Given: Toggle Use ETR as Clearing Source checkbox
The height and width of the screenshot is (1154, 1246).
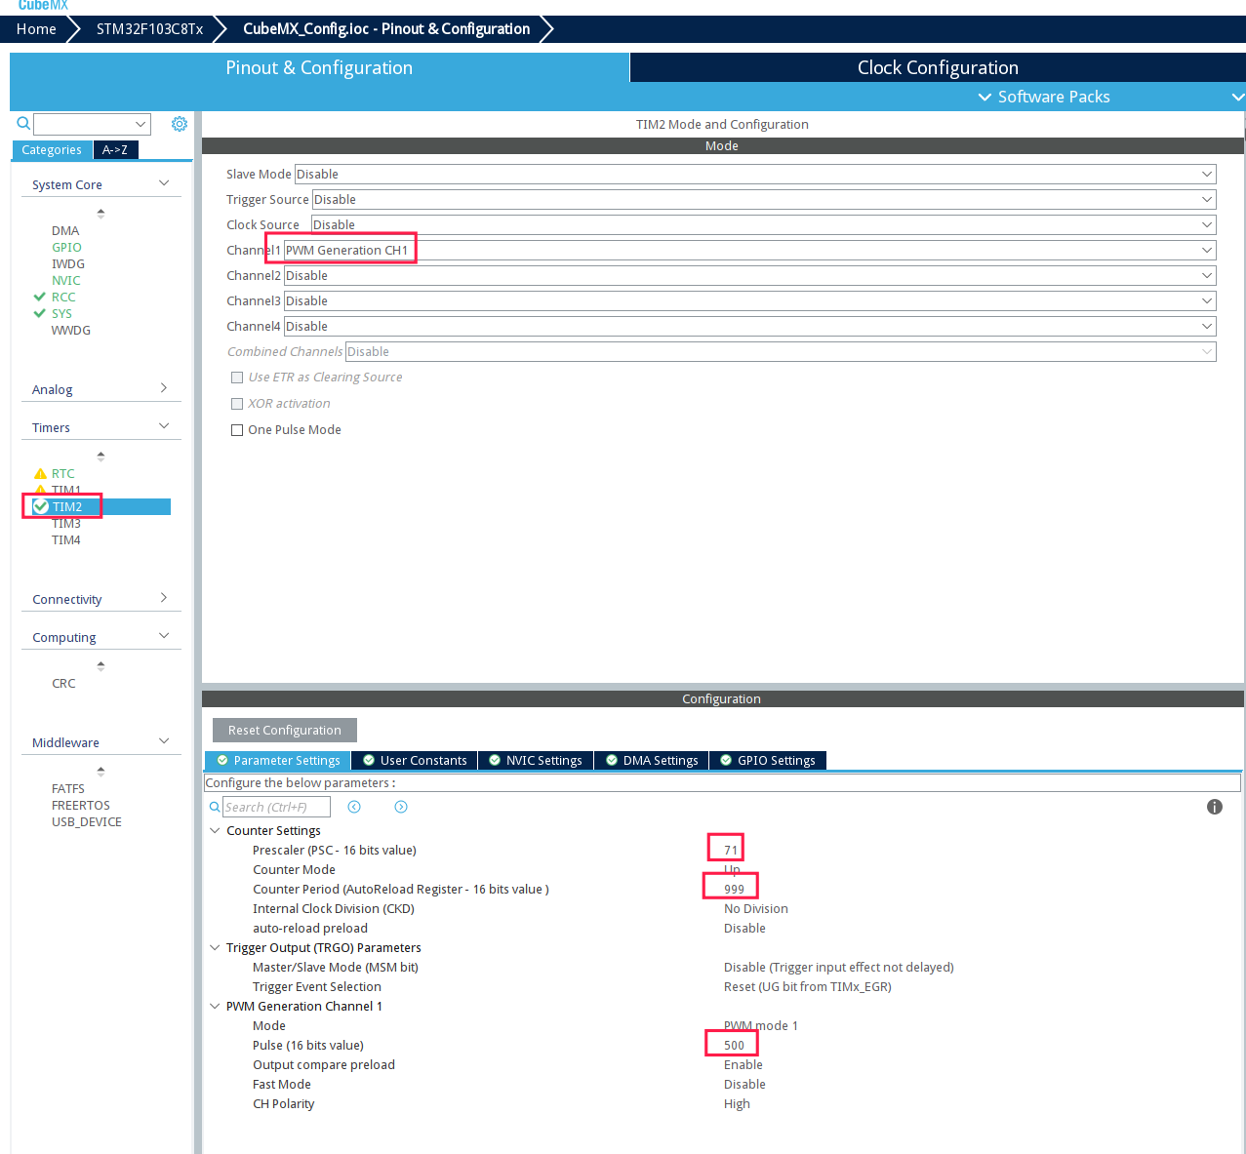Looking at the screenshot, I should pyautogui.click(x=237, y=378).
